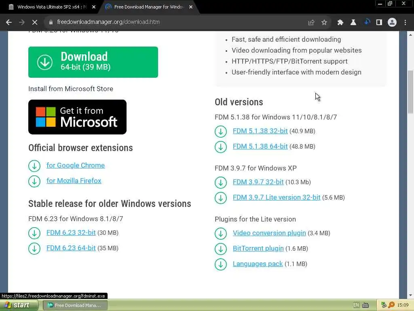The height and width of the screenshot is (311, 414).
Task: Download FDM 3.9.7 Lite version 32-bit link
Action: coord(277,198)
